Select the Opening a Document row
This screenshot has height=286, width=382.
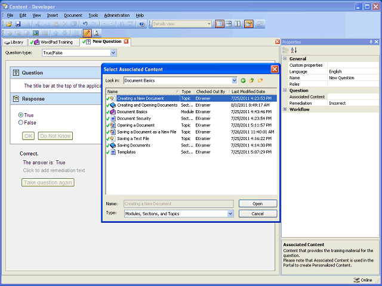(x=191, y=125)
